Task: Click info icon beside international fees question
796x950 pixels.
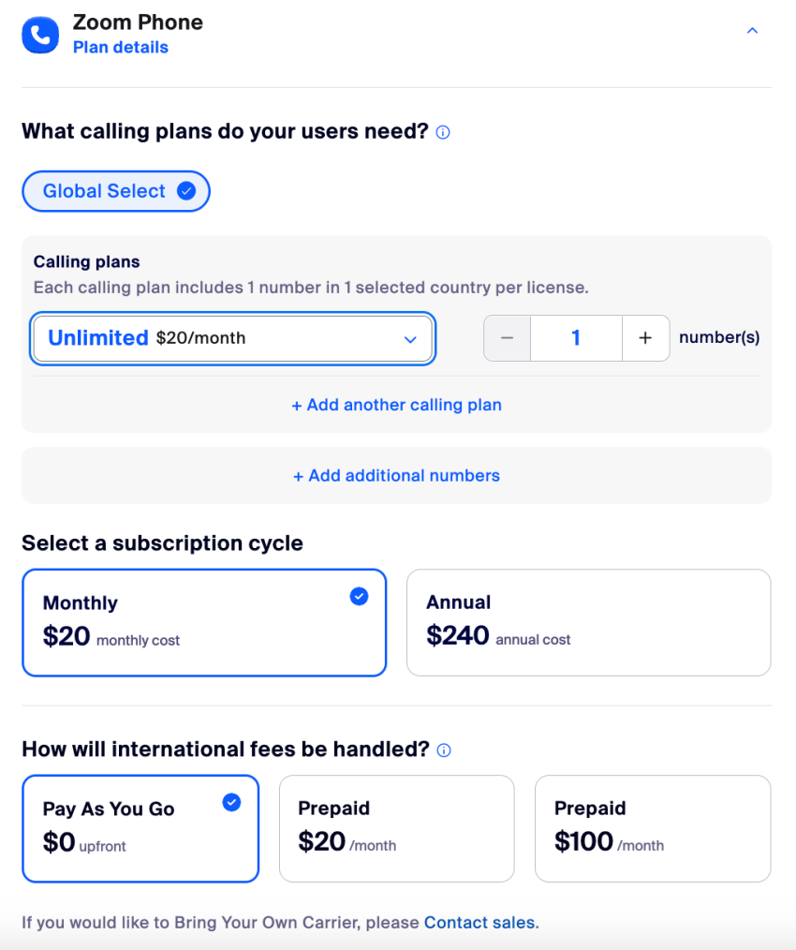Action: coord(444,750)
